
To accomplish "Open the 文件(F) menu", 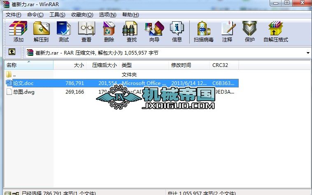I will [x=13, y=15].
